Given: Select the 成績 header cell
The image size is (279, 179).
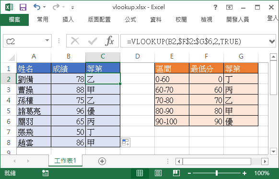Looking at the screenshot, I should click(69, 68).
